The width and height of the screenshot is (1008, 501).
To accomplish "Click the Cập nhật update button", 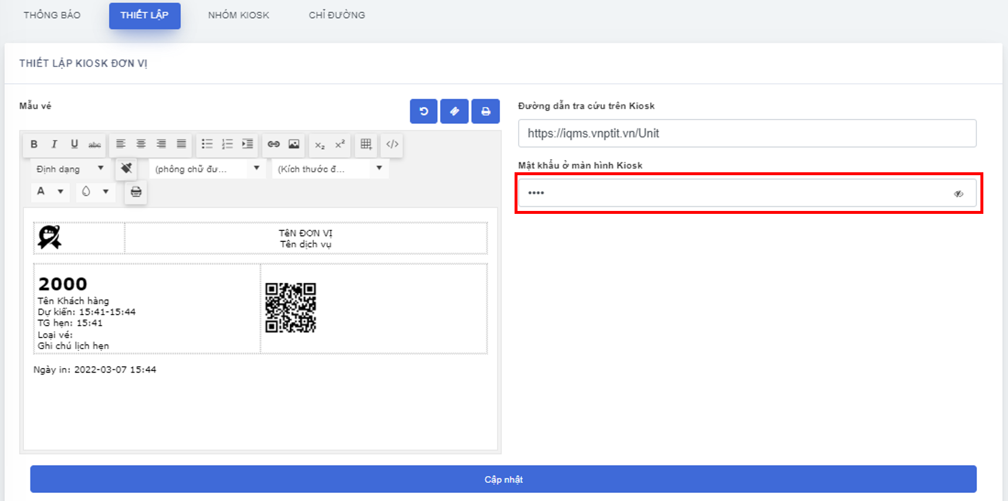I will click(x=503, y=479).
